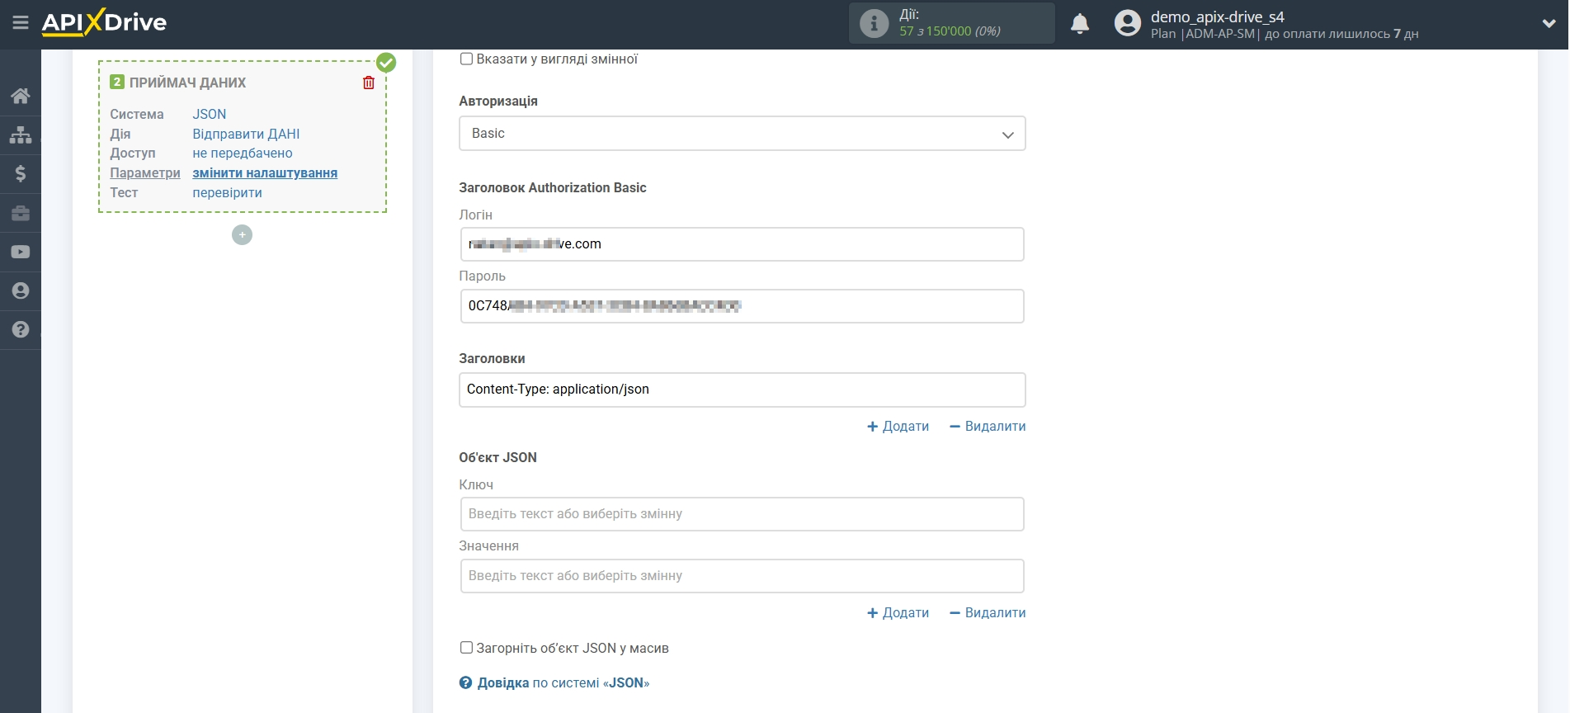1570x713 pixels.
Task: Enable 'Загорніть об'єкт JSON у масив'
Action: (x=466, y=648)
